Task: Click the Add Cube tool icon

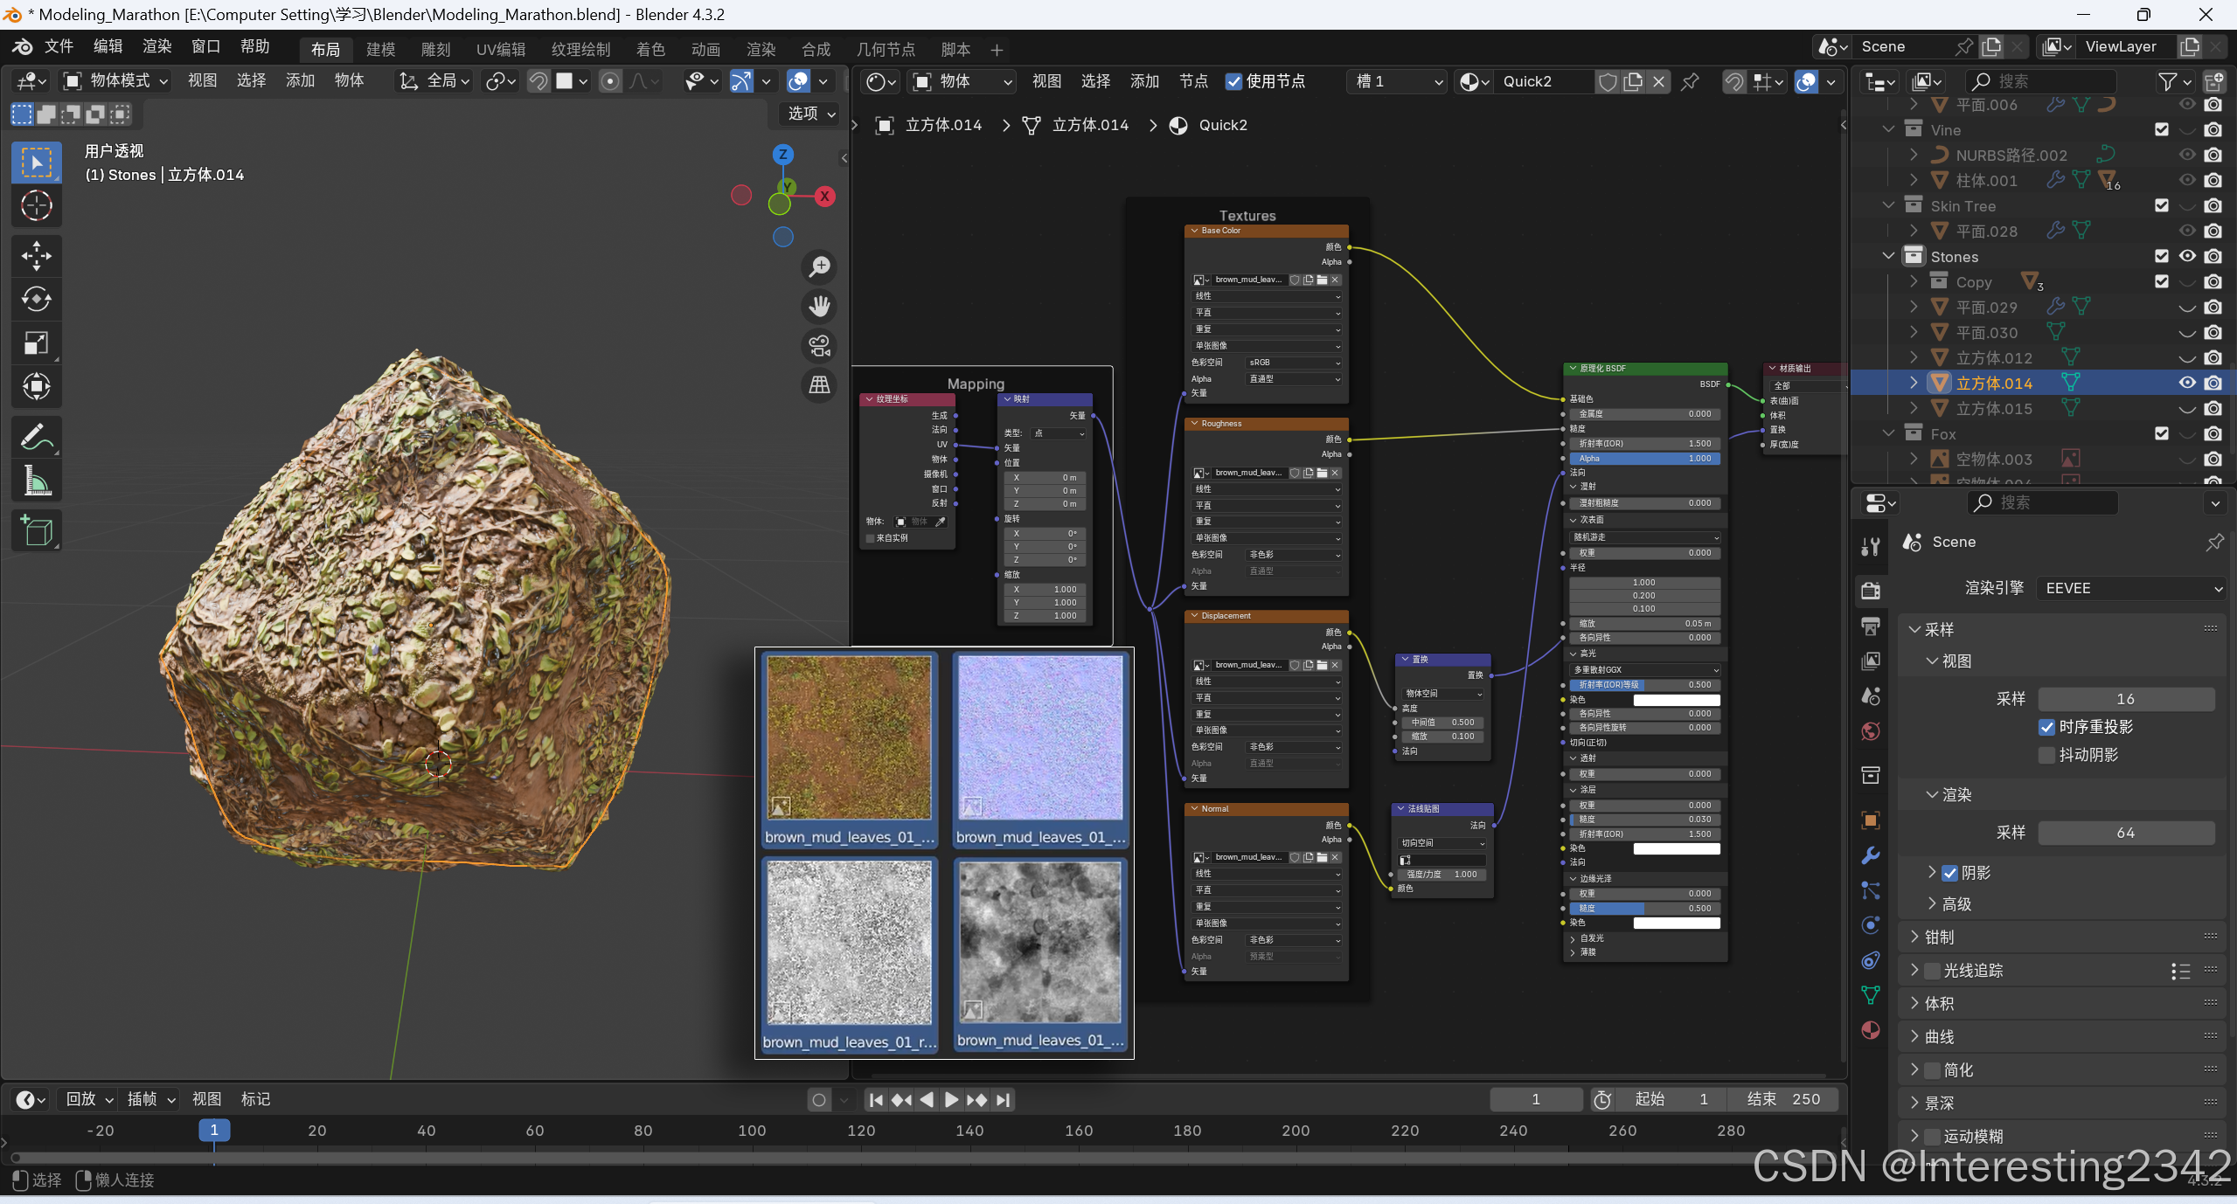Action: click(36, 530)
